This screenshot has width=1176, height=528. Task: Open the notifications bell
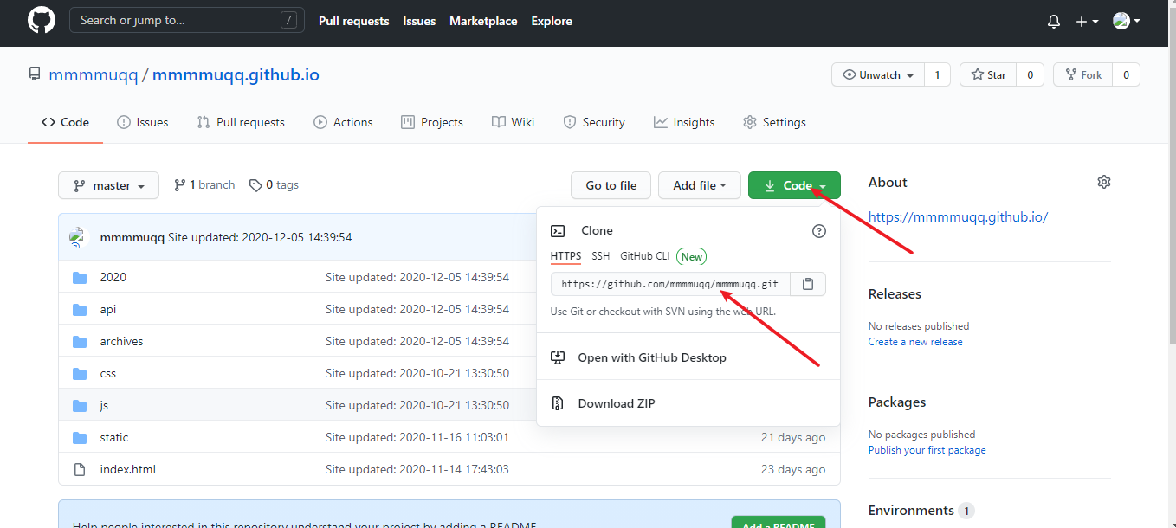[1054, 22]
